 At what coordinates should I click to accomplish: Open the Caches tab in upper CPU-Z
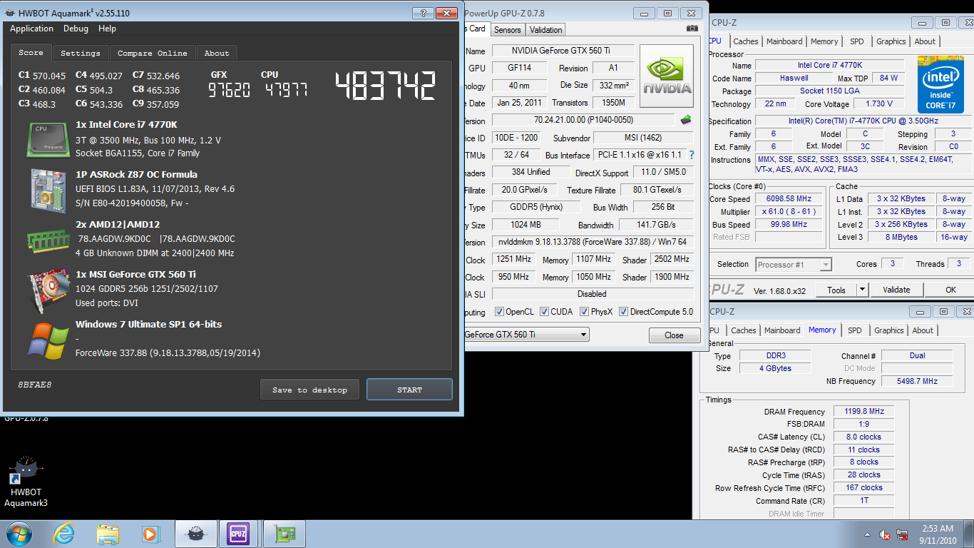pos(746,41)
